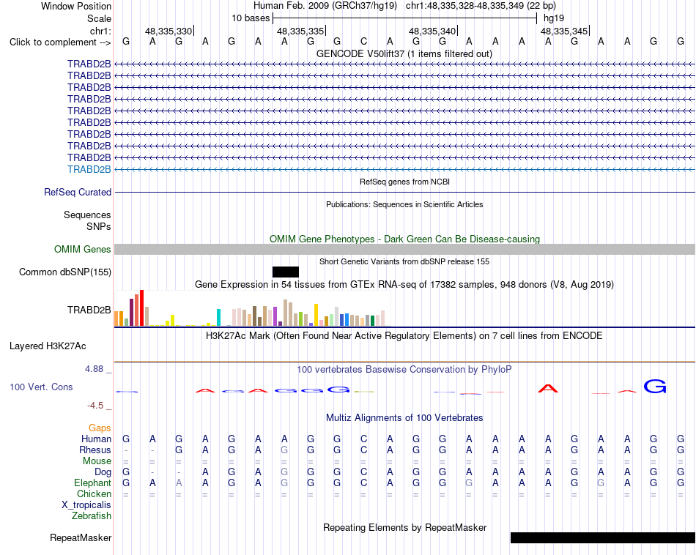Click the Scale label
This screenshot has width=696, height=555.
click(x=99, y=18)
